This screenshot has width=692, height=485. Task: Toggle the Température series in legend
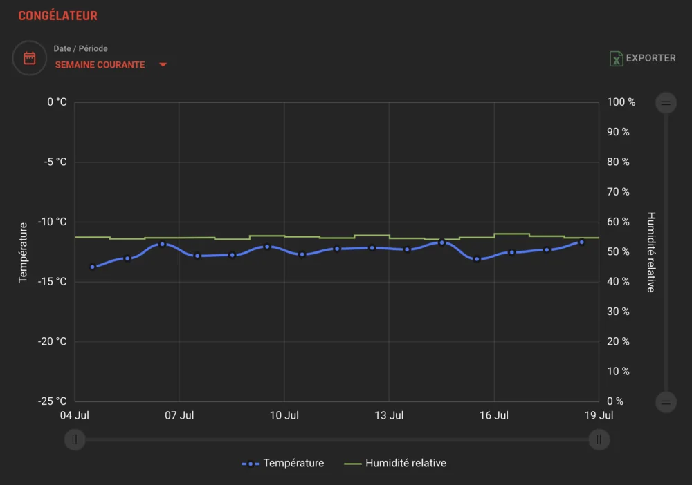coord(282,463)
